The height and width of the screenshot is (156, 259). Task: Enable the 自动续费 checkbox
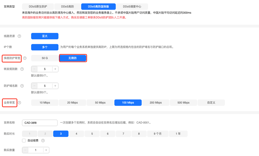pyautogui.click(x=24, y=140)
